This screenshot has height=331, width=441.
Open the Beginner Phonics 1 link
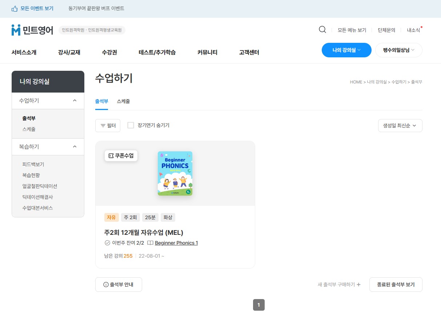(176, 243)
